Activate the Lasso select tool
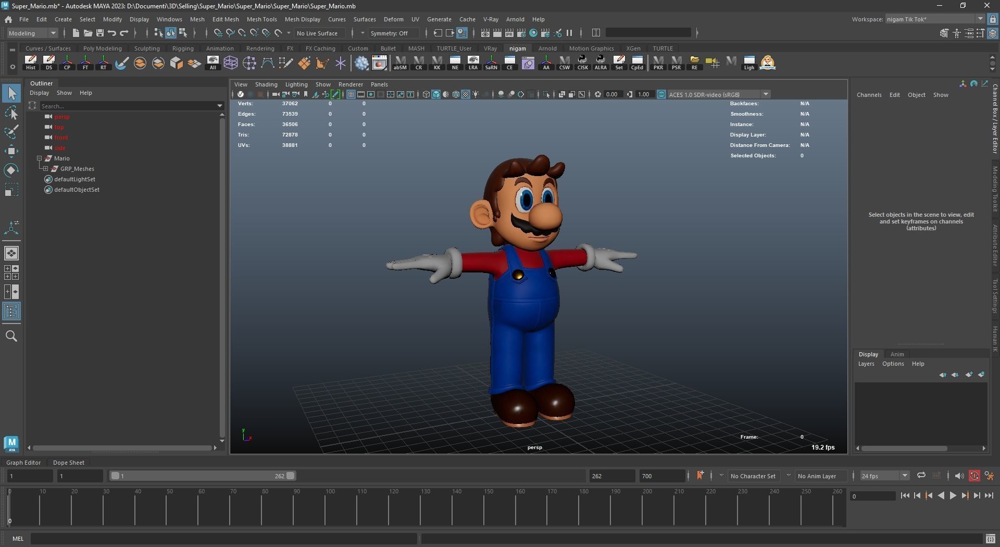This screenshot has width=1000, height=547. (11, 113)
